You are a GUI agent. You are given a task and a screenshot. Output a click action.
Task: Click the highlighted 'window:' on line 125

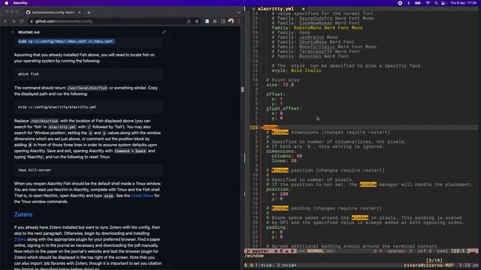pyautogui.click(x=271, y=127)
